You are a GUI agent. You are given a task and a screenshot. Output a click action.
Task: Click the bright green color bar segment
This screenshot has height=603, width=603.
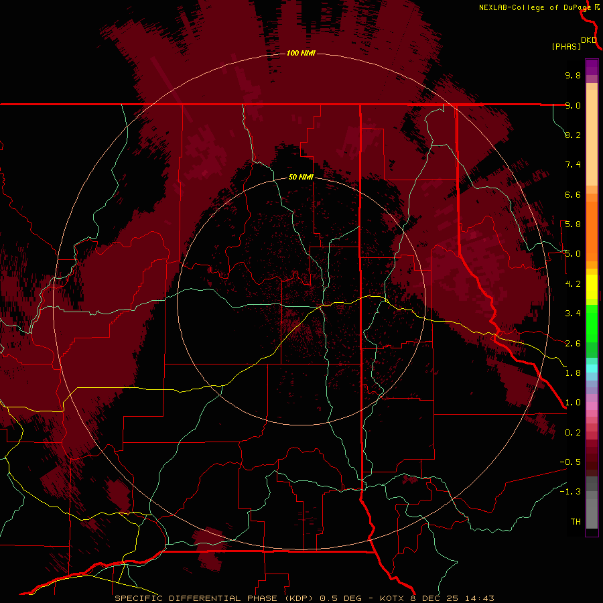[592, 324]
